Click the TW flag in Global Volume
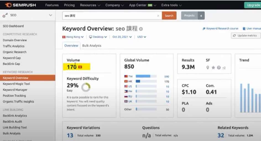 [x=126, y=76]
